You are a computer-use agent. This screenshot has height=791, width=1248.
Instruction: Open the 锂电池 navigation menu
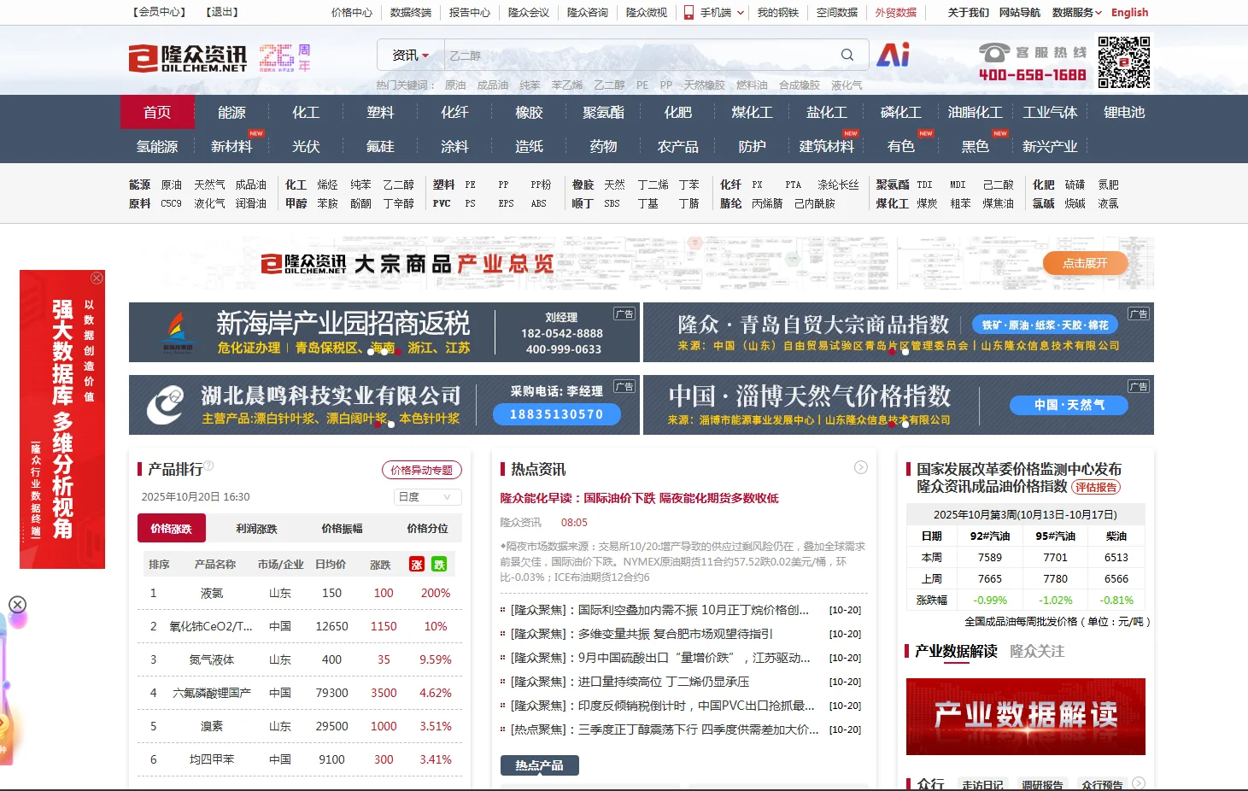[x=1124, y=112]
